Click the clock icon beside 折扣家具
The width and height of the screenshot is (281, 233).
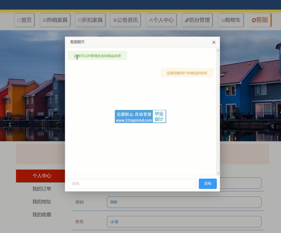coord(80,20)
